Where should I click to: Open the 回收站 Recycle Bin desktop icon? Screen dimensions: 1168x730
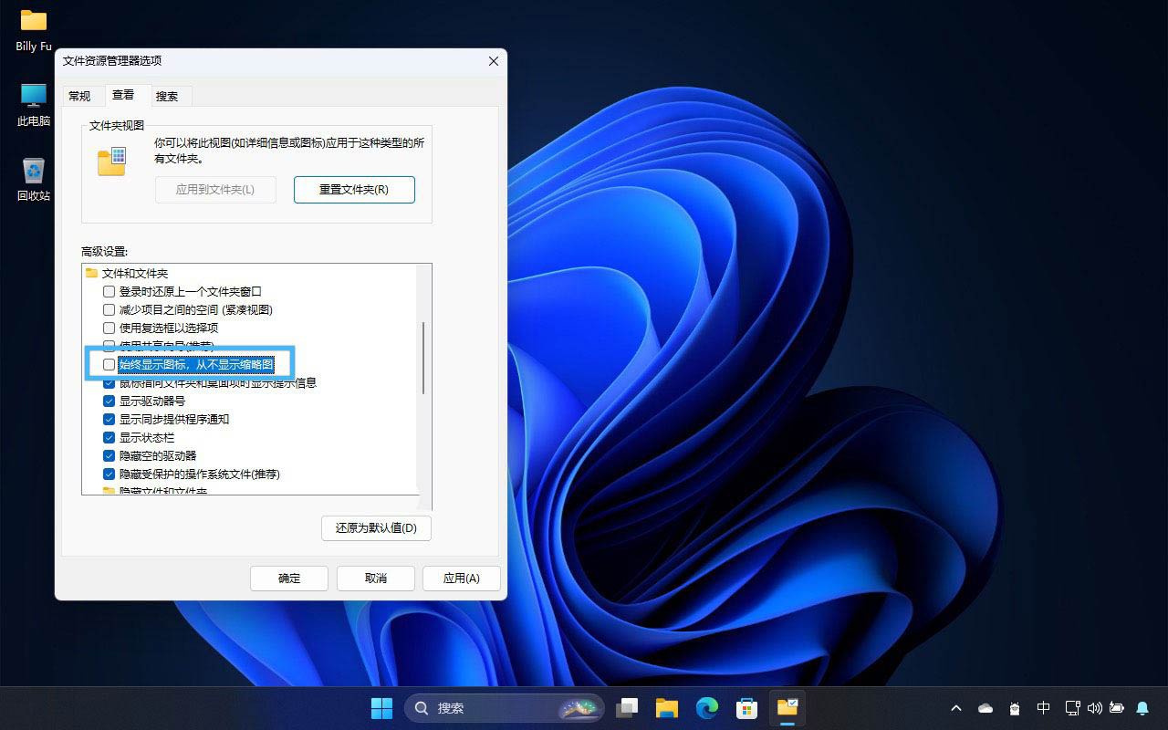click(x=34, y=172)
